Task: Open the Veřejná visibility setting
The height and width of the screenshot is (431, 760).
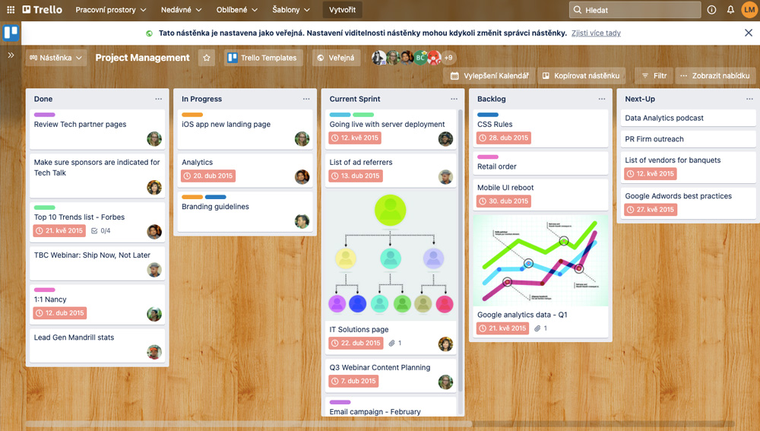Action: click(336, 58)
